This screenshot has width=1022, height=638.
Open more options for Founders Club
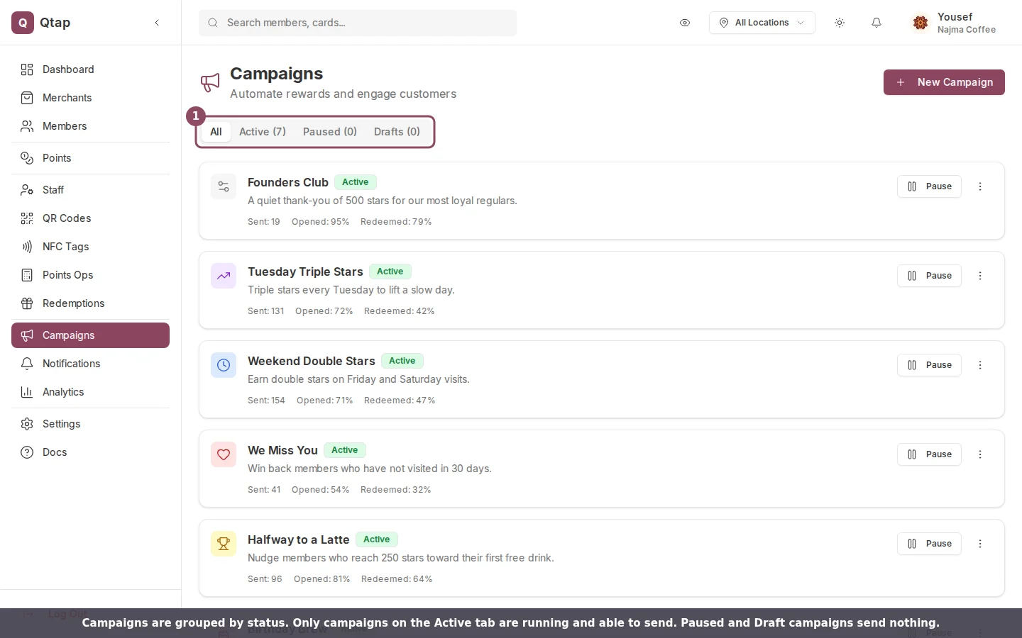pos(980,186)
